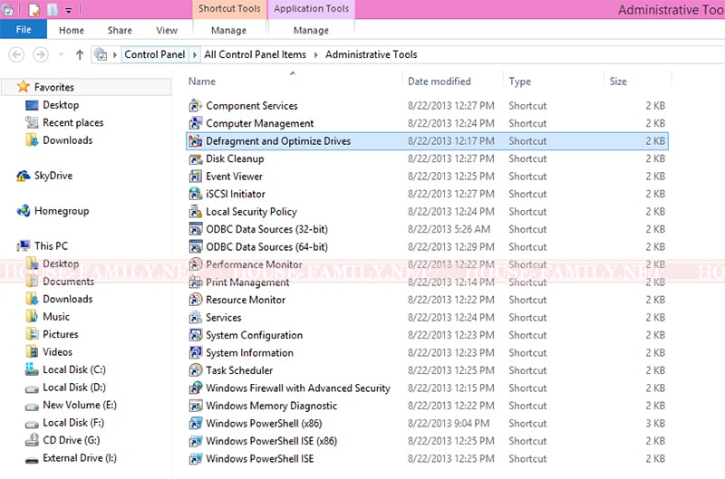Image resolution: width=725 pixels, height=479 pixels.
Task: Open External Drive (I:) in sidebar
Action: (x=80, y=458)
